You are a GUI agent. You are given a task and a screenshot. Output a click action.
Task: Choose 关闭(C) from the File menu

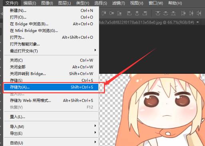click(x=51, y=60)
